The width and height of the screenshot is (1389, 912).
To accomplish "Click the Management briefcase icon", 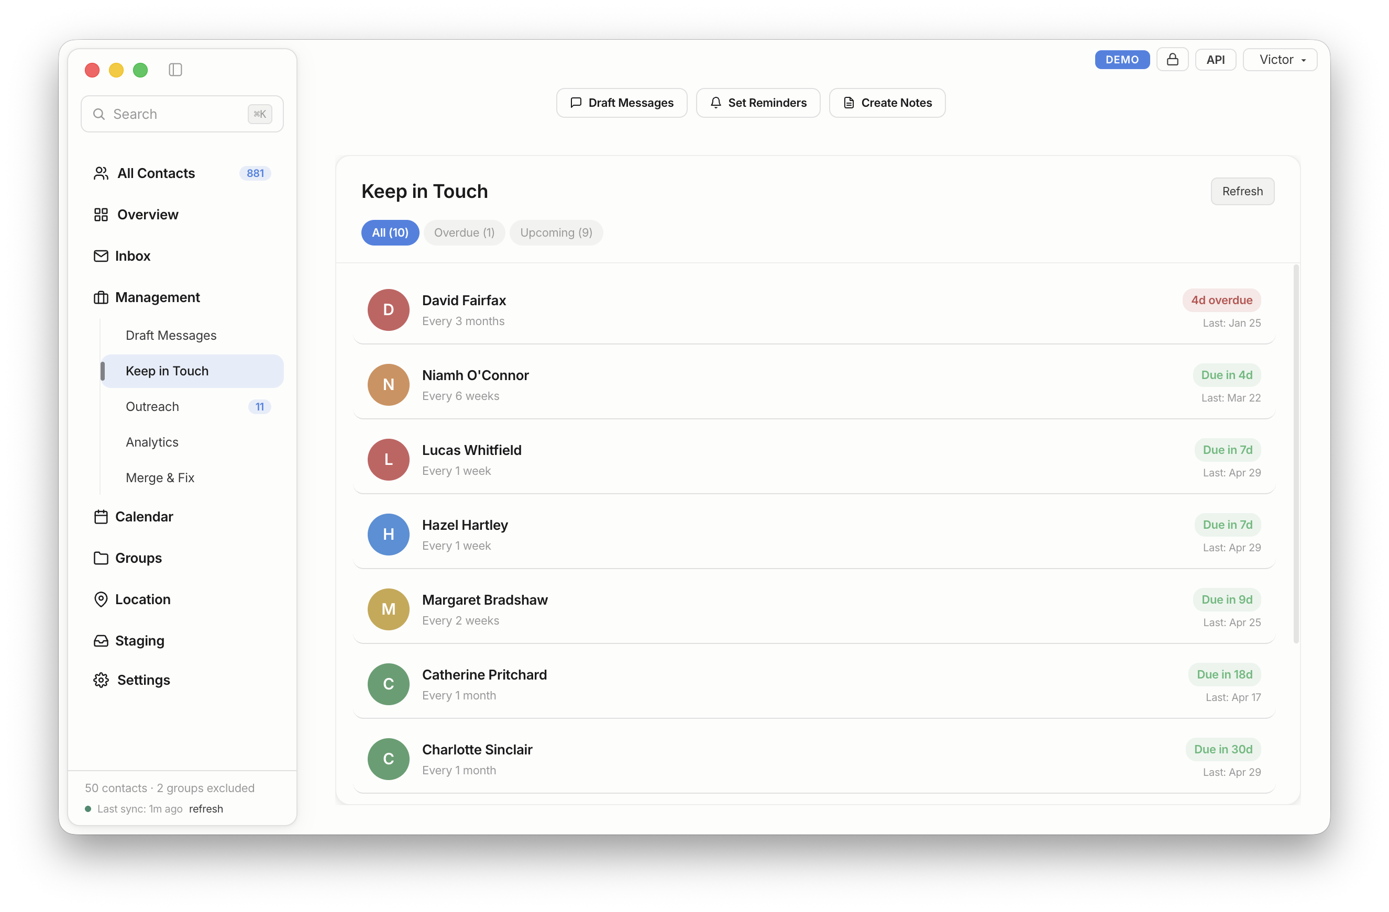I will 101,297.
